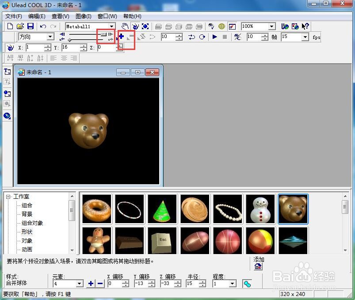
Task: Open the 15 fps dropdown
Action: click(305, 37)
